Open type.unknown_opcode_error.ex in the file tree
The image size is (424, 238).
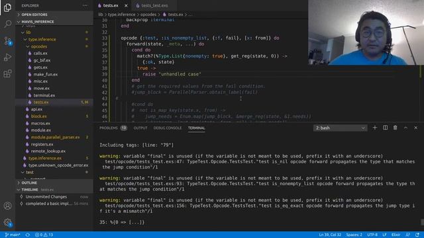pyautogui.click(x=54, y=165)
